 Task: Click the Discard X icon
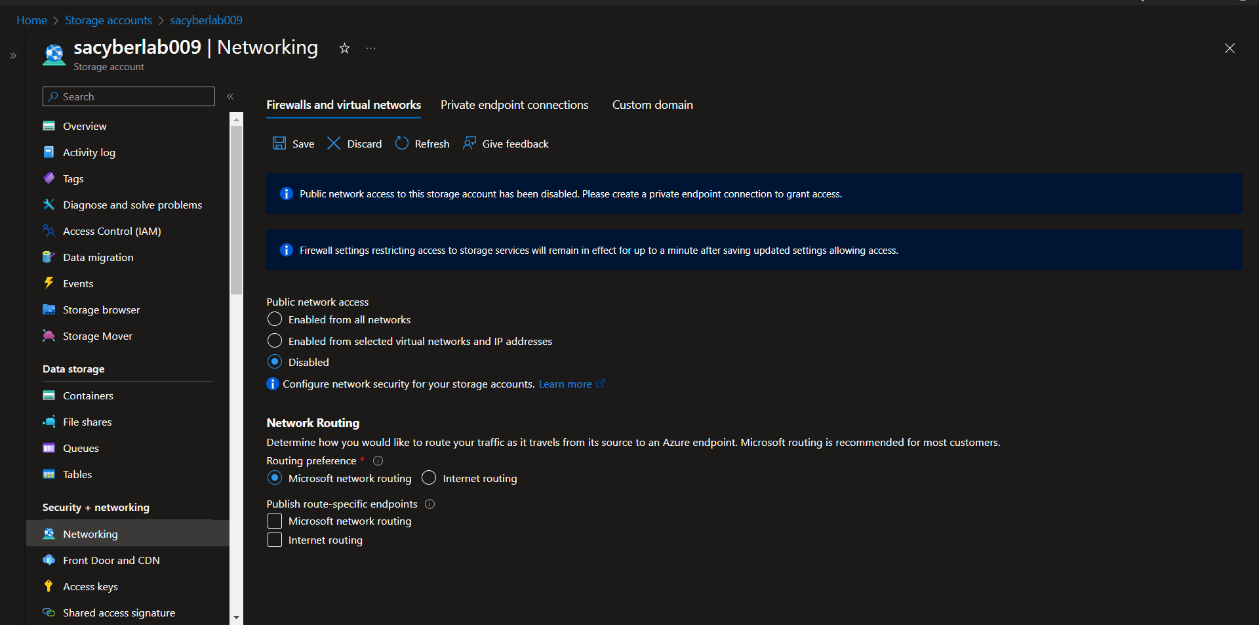coord(334,143)
